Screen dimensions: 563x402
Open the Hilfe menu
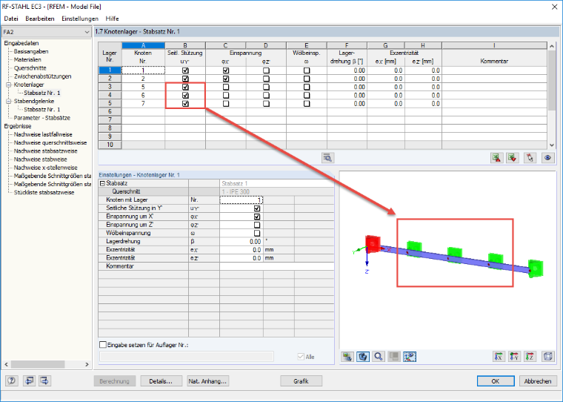(112, 19)
